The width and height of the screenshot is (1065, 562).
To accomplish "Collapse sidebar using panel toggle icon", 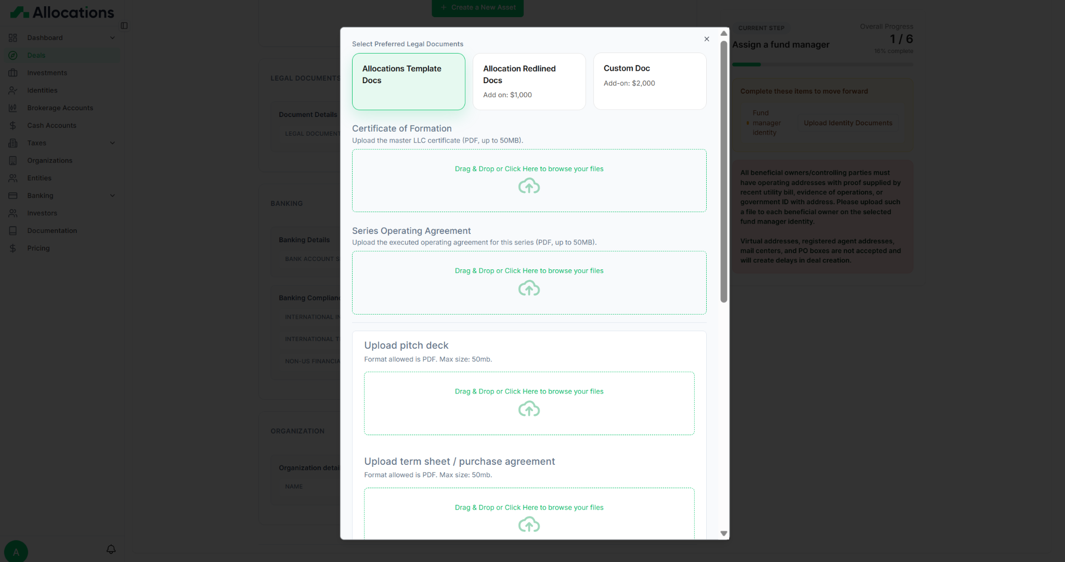I will pos(124,25).
